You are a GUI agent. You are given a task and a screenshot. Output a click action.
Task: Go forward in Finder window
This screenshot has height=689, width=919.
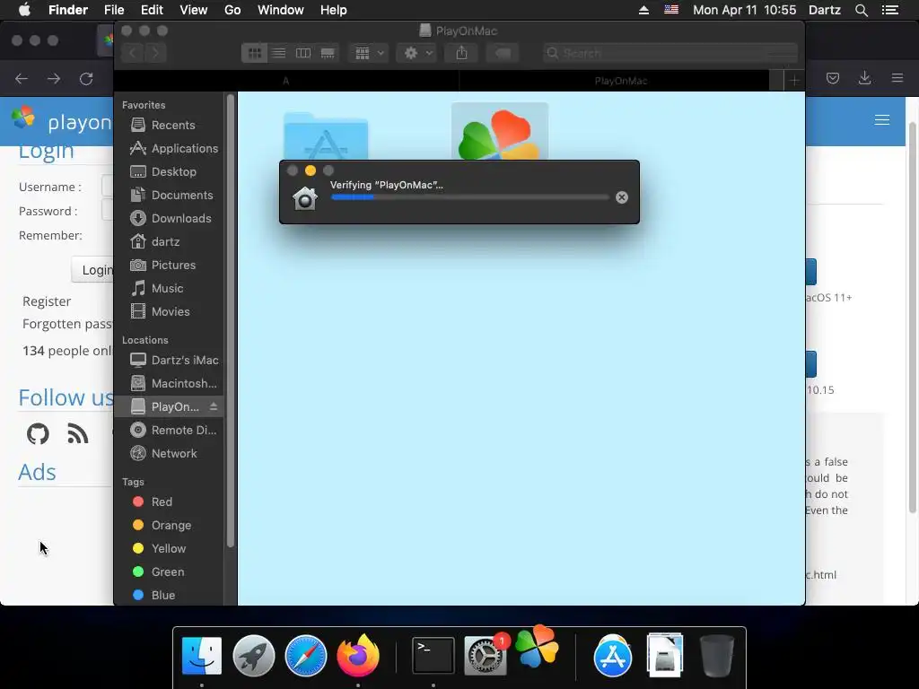(155, 53)
